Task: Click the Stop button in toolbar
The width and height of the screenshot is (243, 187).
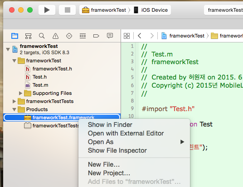Action: tap(68, 10)
